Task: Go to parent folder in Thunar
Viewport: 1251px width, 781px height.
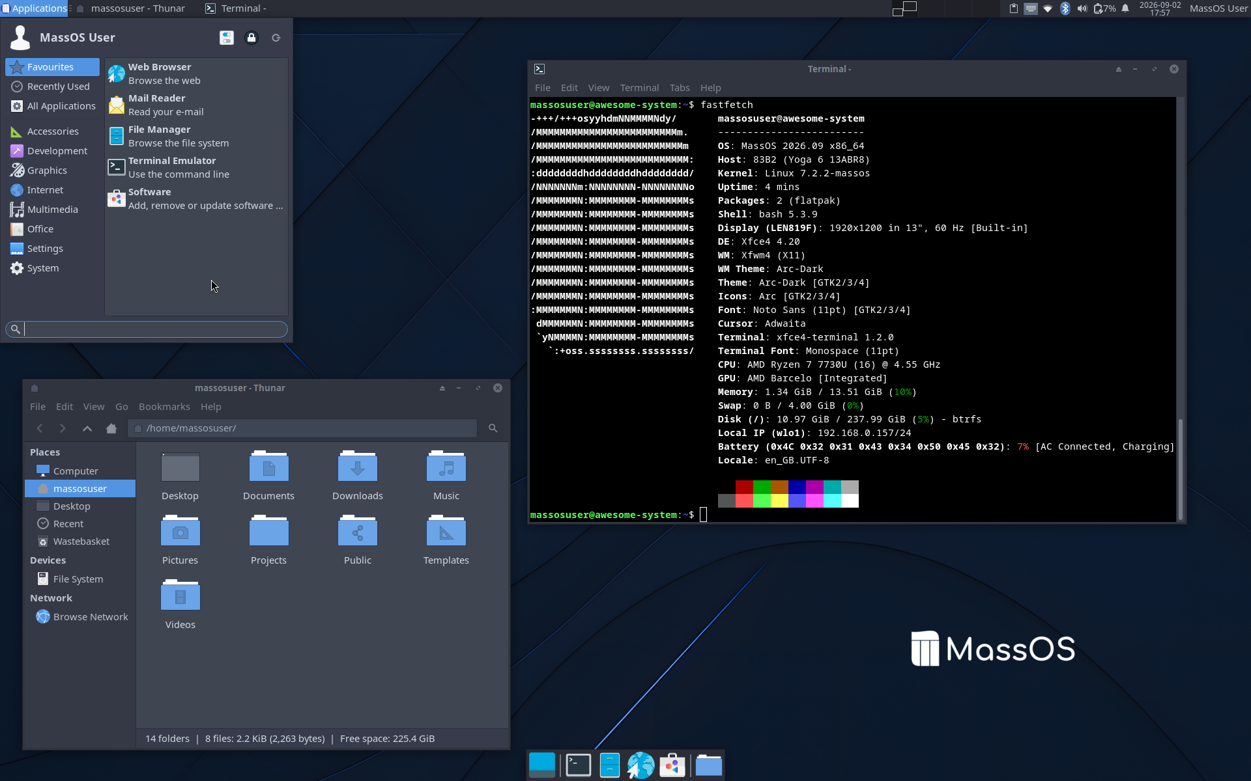Action: click(x=87, y=428)
